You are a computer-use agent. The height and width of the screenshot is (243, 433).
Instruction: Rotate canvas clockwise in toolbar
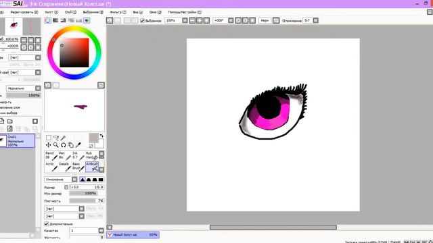(x=245, y=20)
